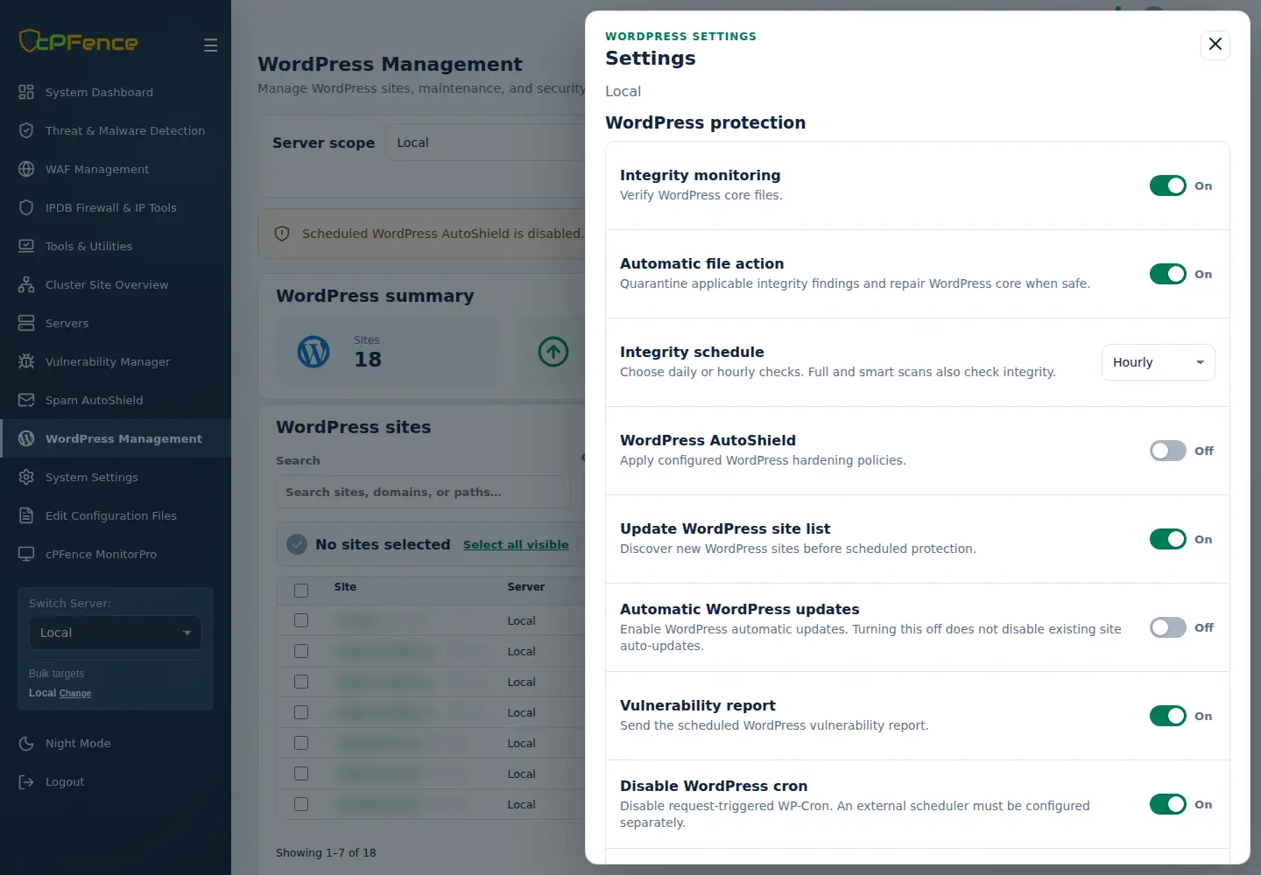
Task: Click the Change bulk targets link
Action: (75, 693)
